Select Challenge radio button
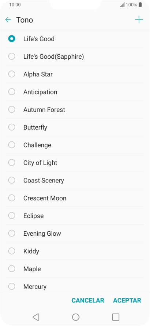This screenshot has width=150, height=326. click(12, 145)
